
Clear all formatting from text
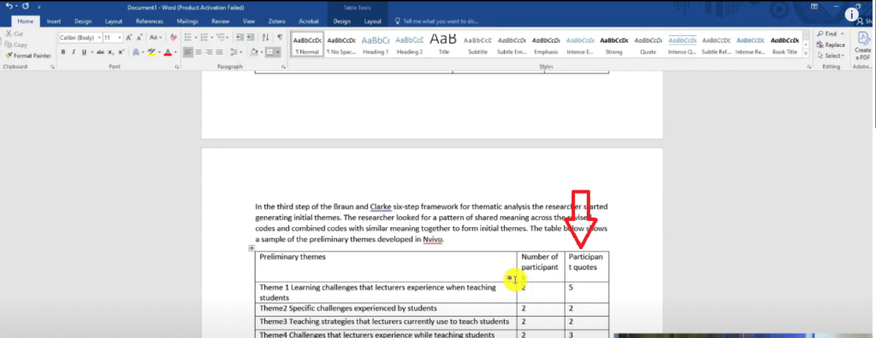pos(173,38)
